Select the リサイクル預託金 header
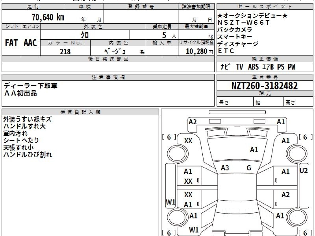Image resolution: width=315 pixels, height=236 pixels. (x=196, y=42)
